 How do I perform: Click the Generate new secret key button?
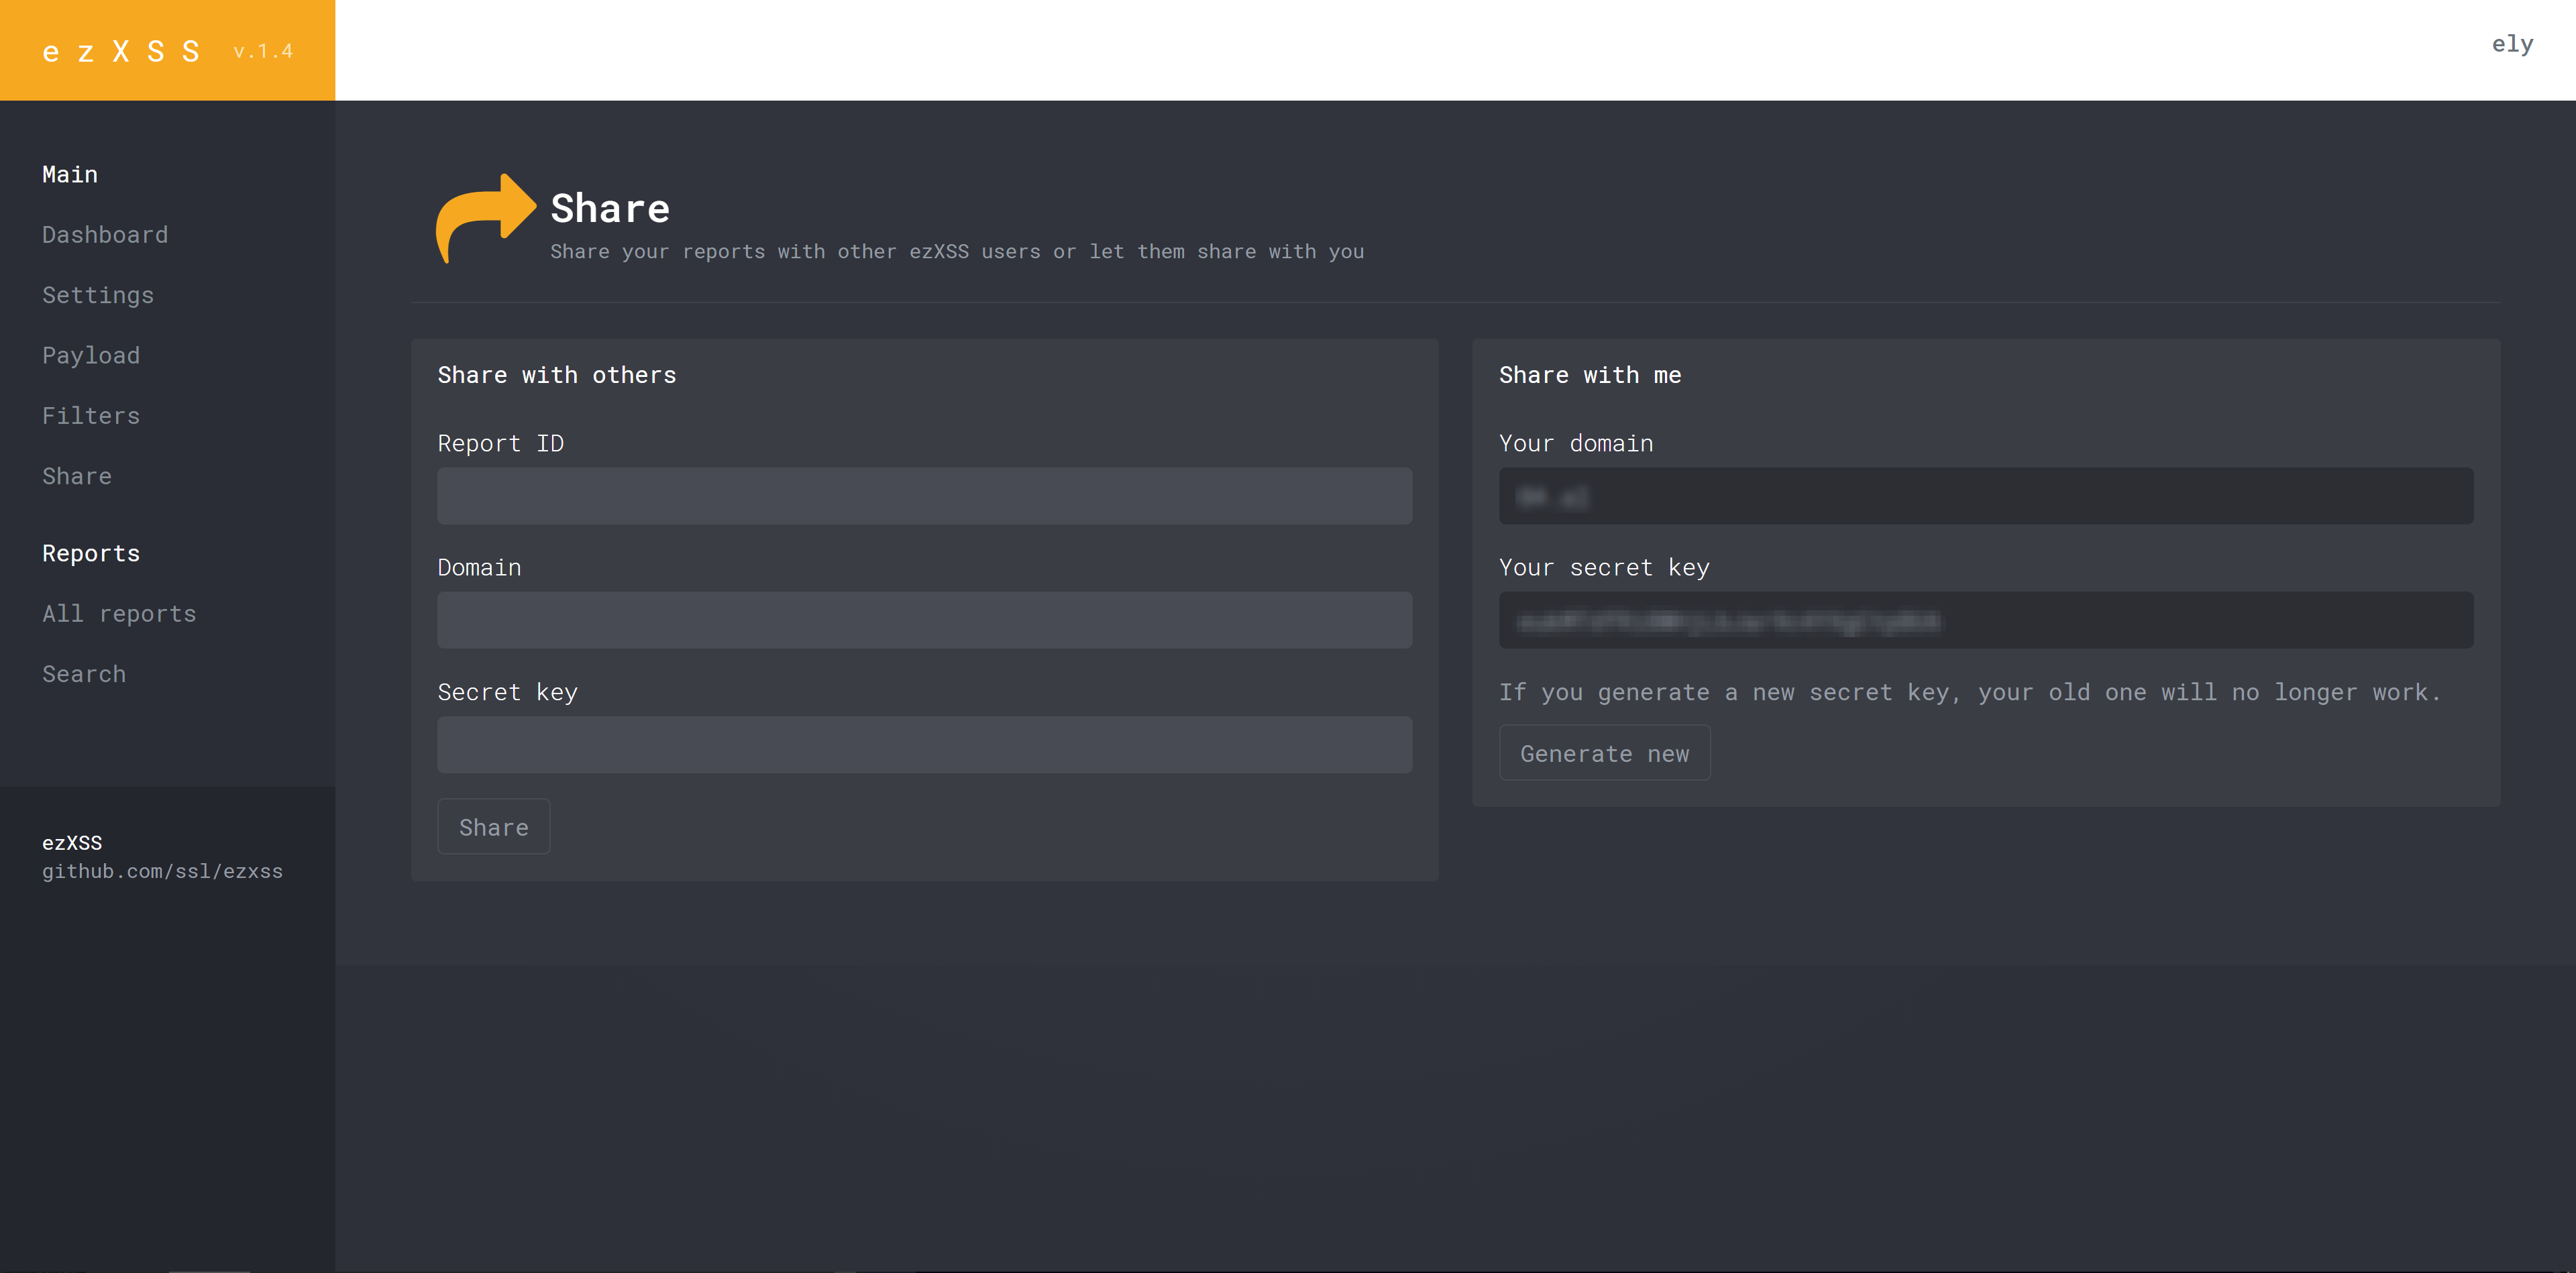1605,753
